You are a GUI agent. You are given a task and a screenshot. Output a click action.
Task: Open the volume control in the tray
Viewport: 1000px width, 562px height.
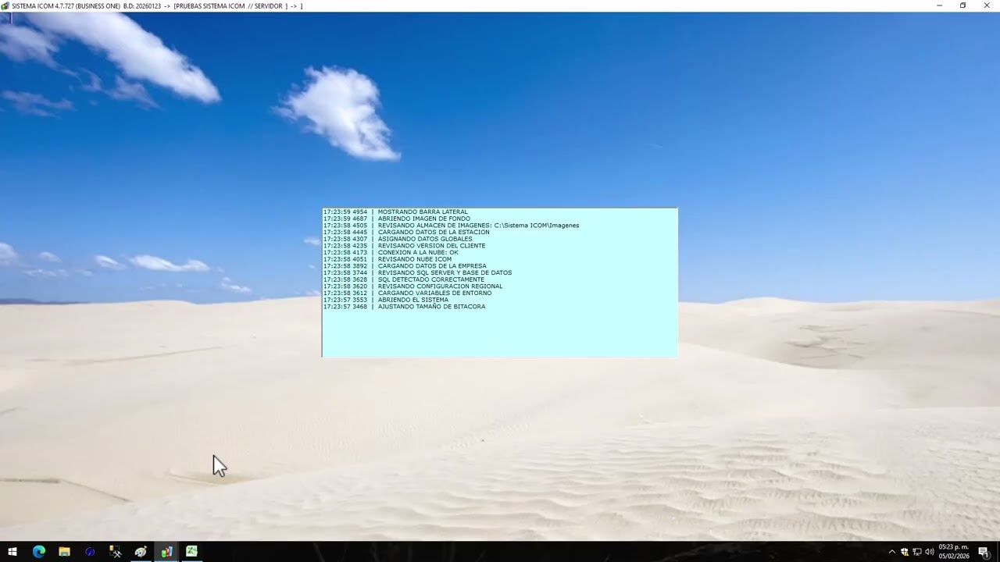pos(930,552)
